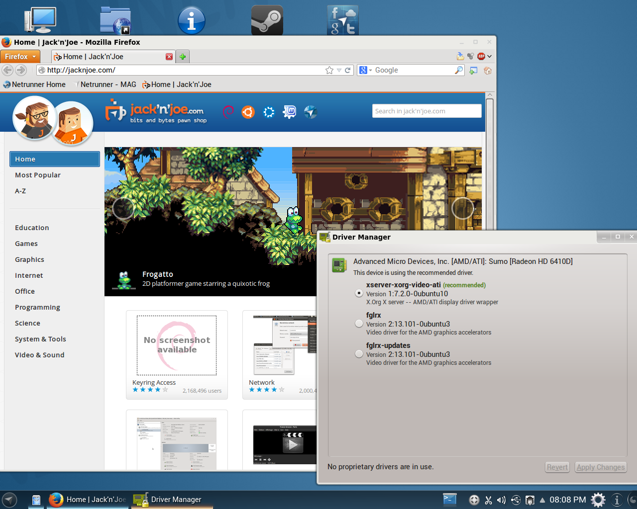Image resolution: width=637 pixels, height=509 pixels.
Task: Click the Ubuntu logo in jack'n'joe header
Action: click(x=248, y=112)
